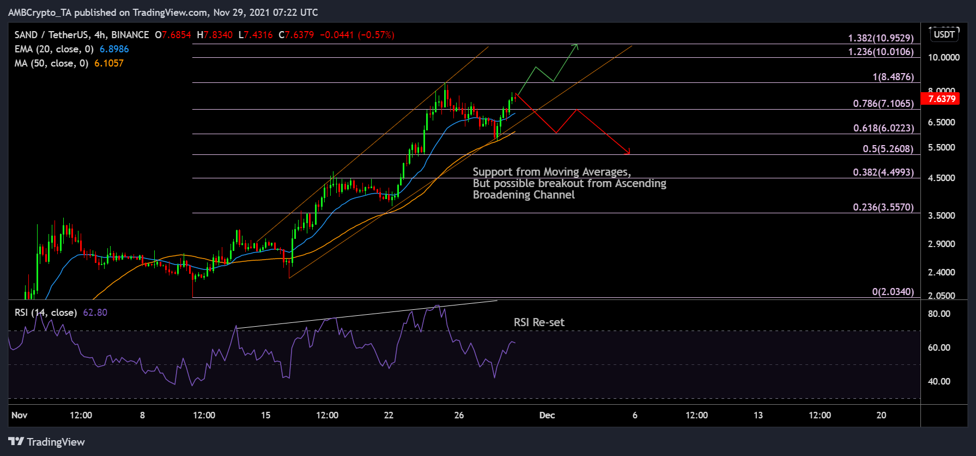Click the 0.382(4.4993) Fibonacci level label

pos(883,172)
